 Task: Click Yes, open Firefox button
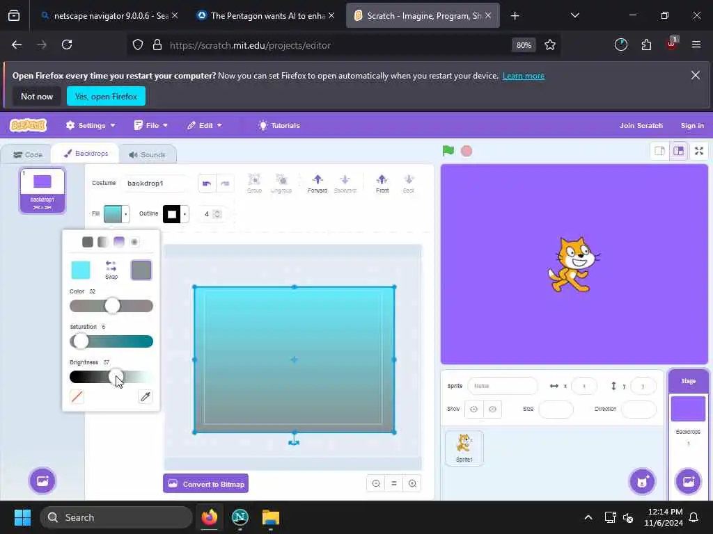(106, 96)
